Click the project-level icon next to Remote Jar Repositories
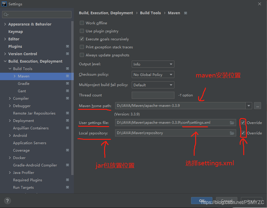 (67, 113)
